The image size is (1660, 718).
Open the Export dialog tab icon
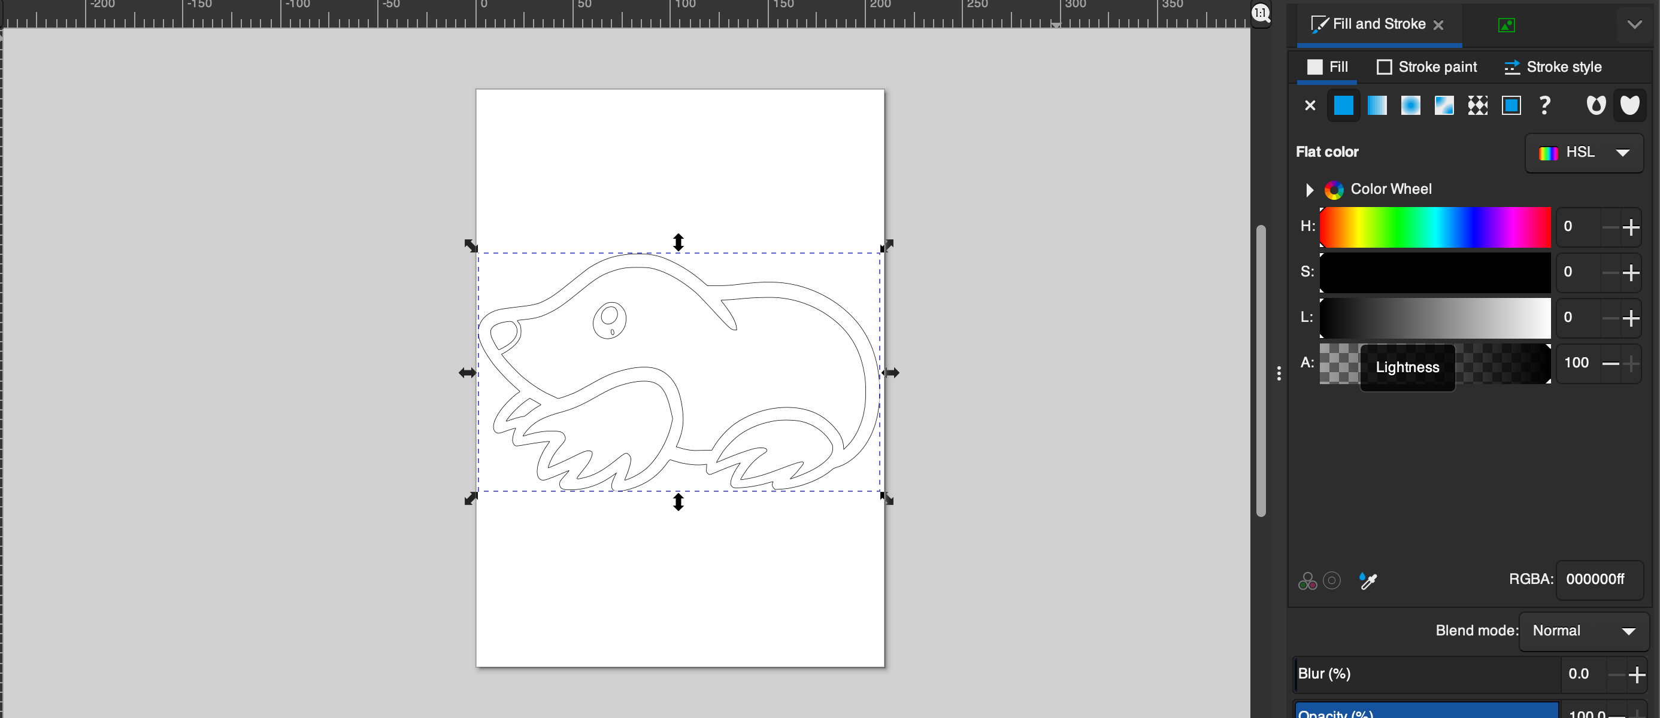(1506, 25)
